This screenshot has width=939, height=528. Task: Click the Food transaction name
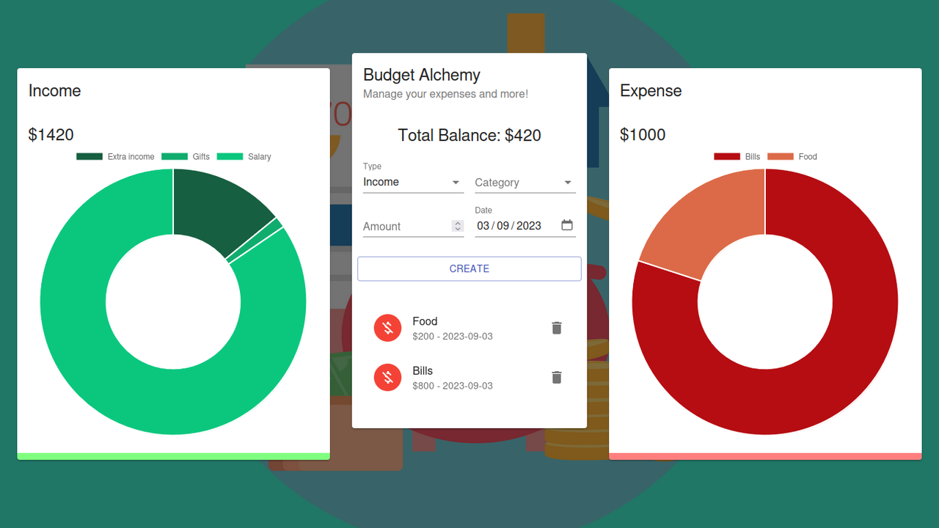425,321
